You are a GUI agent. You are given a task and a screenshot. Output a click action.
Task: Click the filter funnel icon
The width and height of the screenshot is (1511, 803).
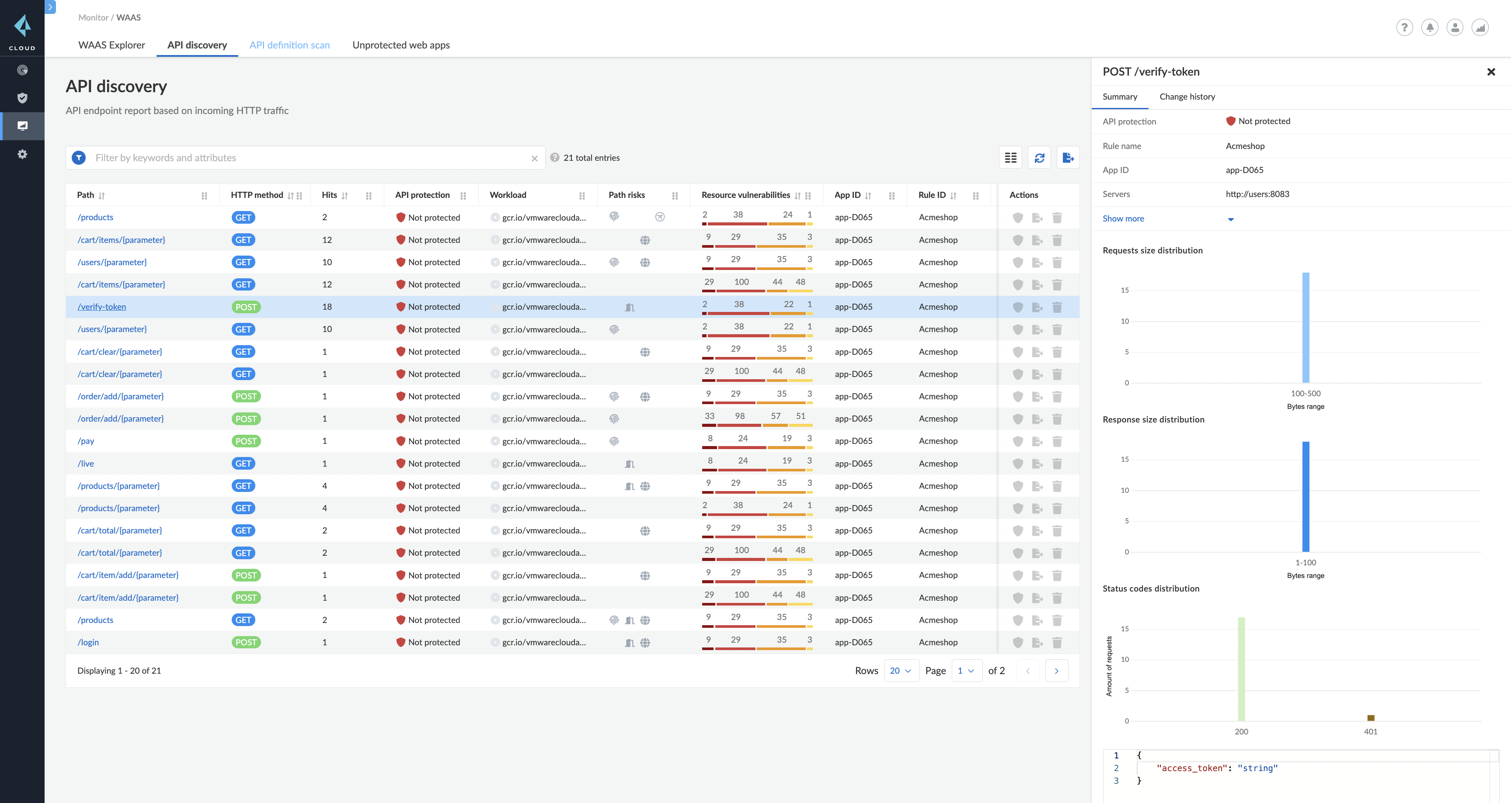79,158
